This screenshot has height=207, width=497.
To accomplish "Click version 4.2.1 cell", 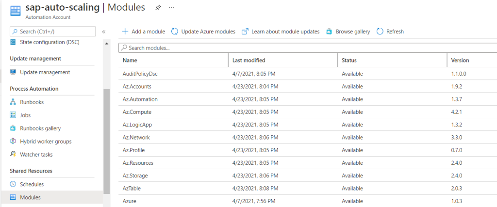I will pos(456,112).
